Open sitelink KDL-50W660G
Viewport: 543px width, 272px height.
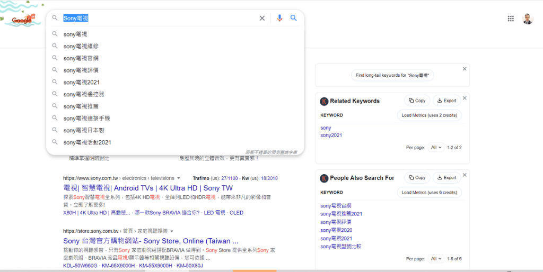pyautogui.click(x=80, y=266)
